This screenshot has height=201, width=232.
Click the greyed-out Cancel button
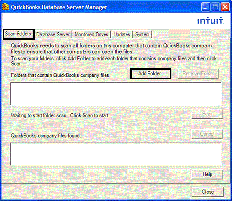pos(207,134)
